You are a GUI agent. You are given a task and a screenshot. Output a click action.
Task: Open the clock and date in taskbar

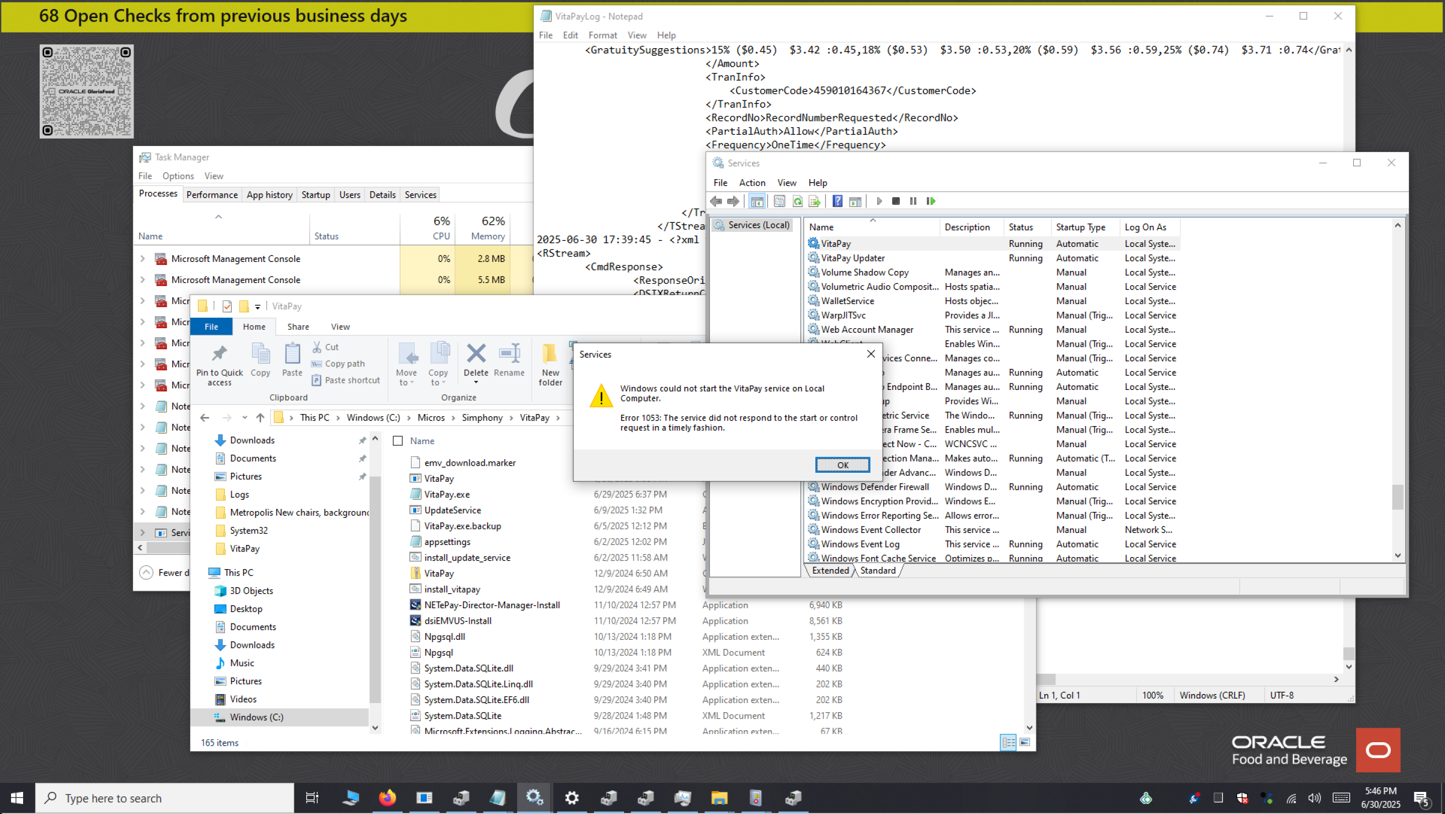point(1381,798)
